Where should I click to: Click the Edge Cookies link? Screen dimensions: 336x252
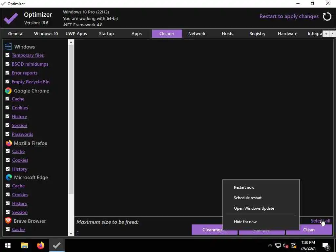coord(20,195)
